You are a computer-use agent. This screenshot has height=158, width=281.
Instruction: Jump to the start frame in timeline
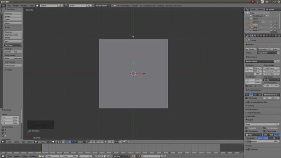(x=96, y=156)
